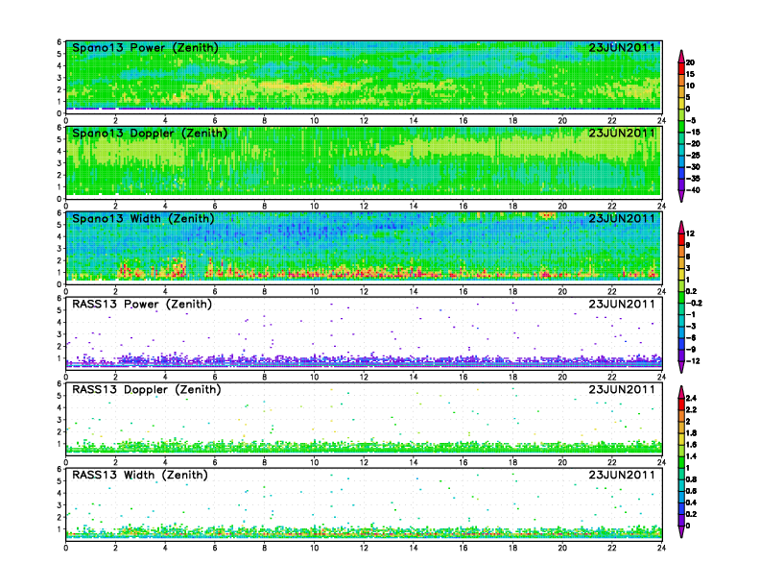The image size is (760, 588).
Task: Click hour 24 tick under RASS13 Width panel
Action: click(661, 548)
